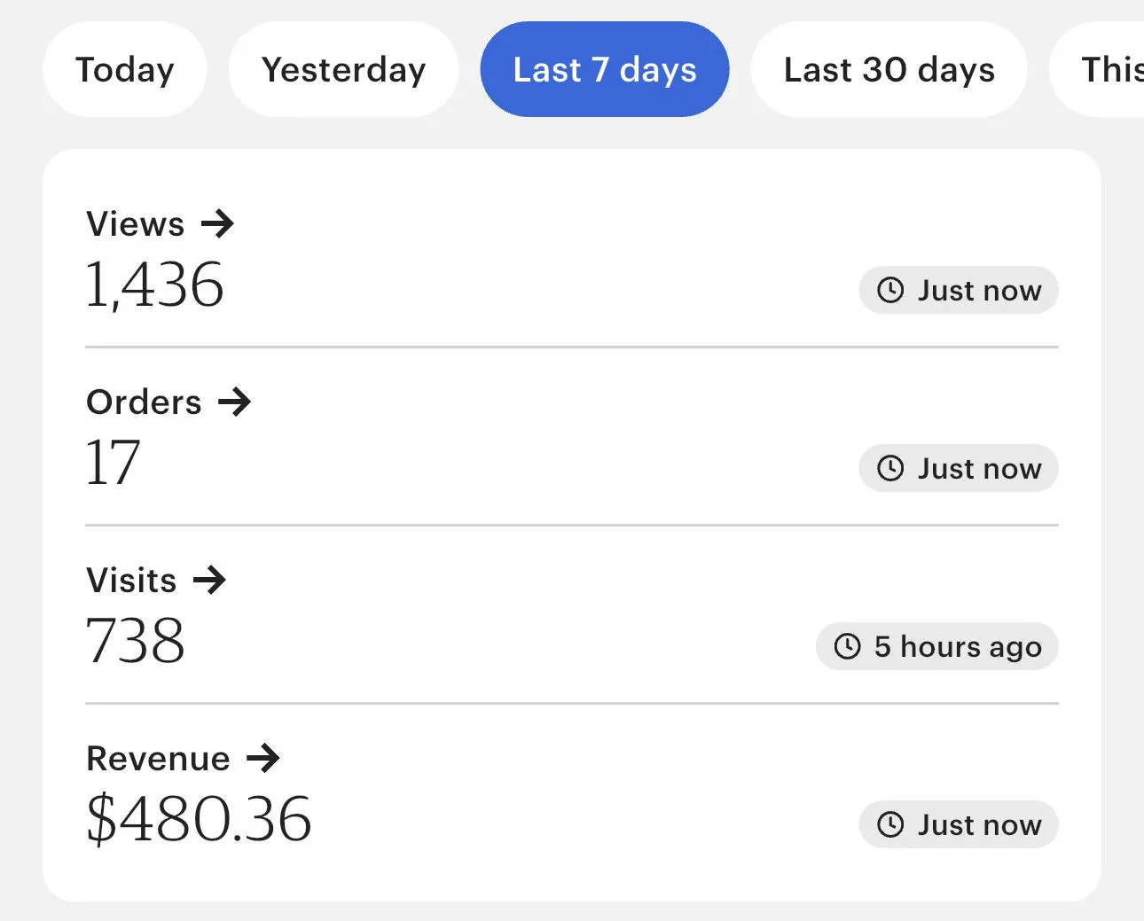
Task: Open the Orders details link
Action: [x=145, y=402]
